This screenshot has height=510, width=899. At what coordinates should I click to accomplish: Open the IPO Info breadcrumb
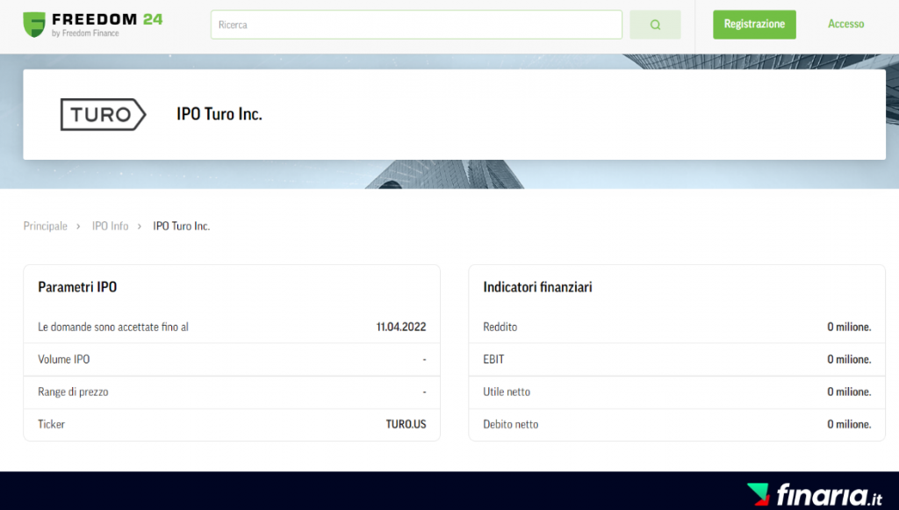[x=110, y=226]
